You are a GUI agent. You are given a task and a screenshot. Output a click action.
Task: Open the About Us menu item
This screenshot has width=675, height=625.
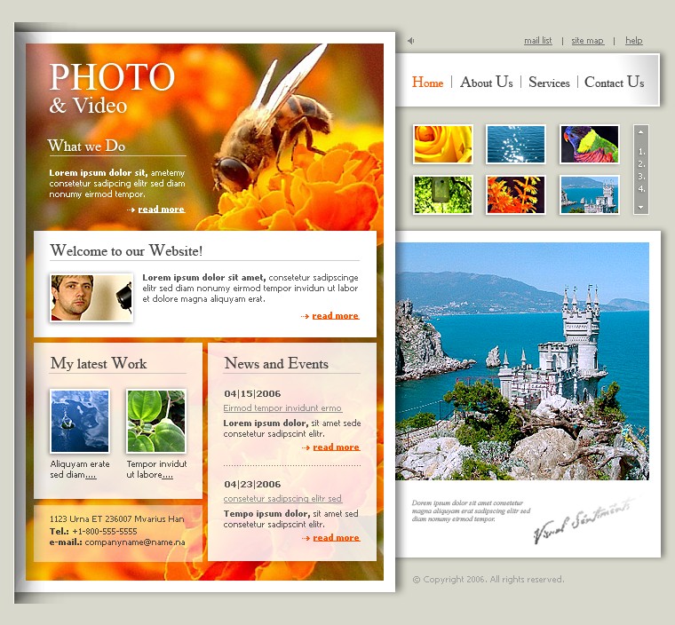(486, 83)
